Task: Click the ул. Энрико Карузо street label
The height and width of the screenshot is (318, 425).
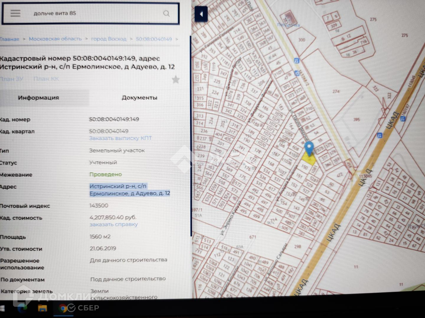Action: (231, 218)
